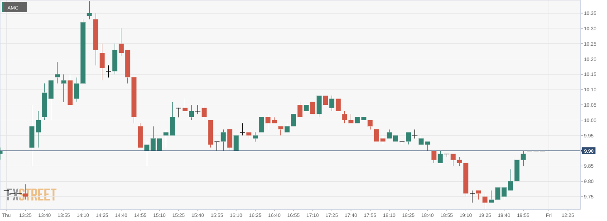Select the 9.90 current price tag
The width and height of the screenshot is (607, 221).
(589, 151)
